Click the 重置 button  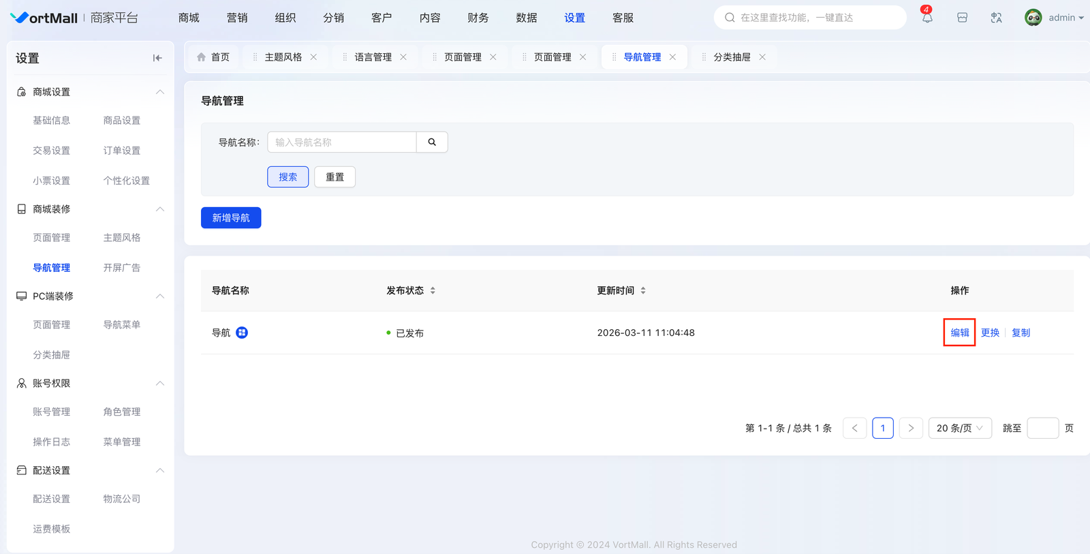click(334, 176)
